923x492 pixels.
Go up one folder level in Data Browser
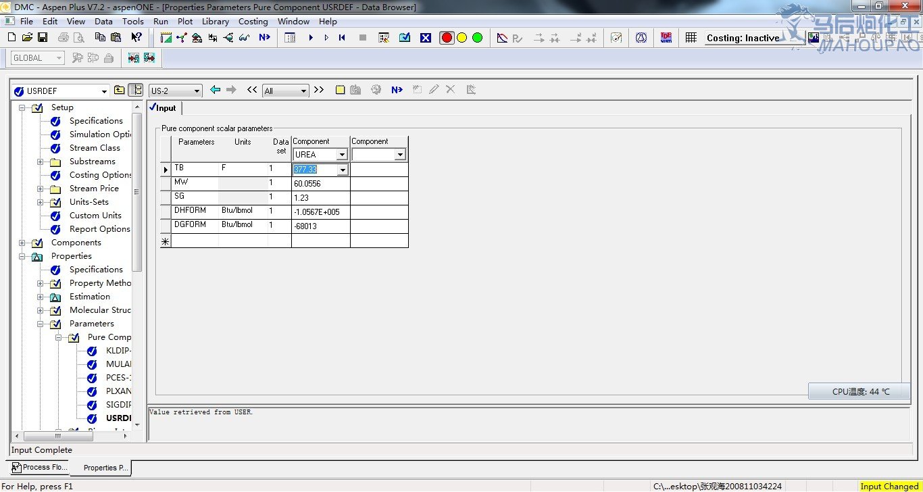(120, 90)
